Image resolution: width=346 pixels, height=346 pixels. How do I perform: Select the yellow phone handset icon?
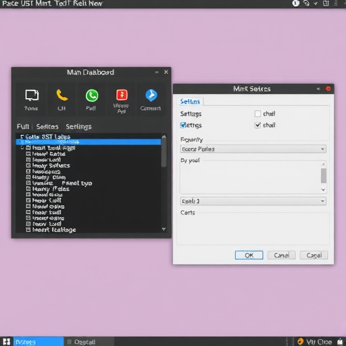coord(61,95)
